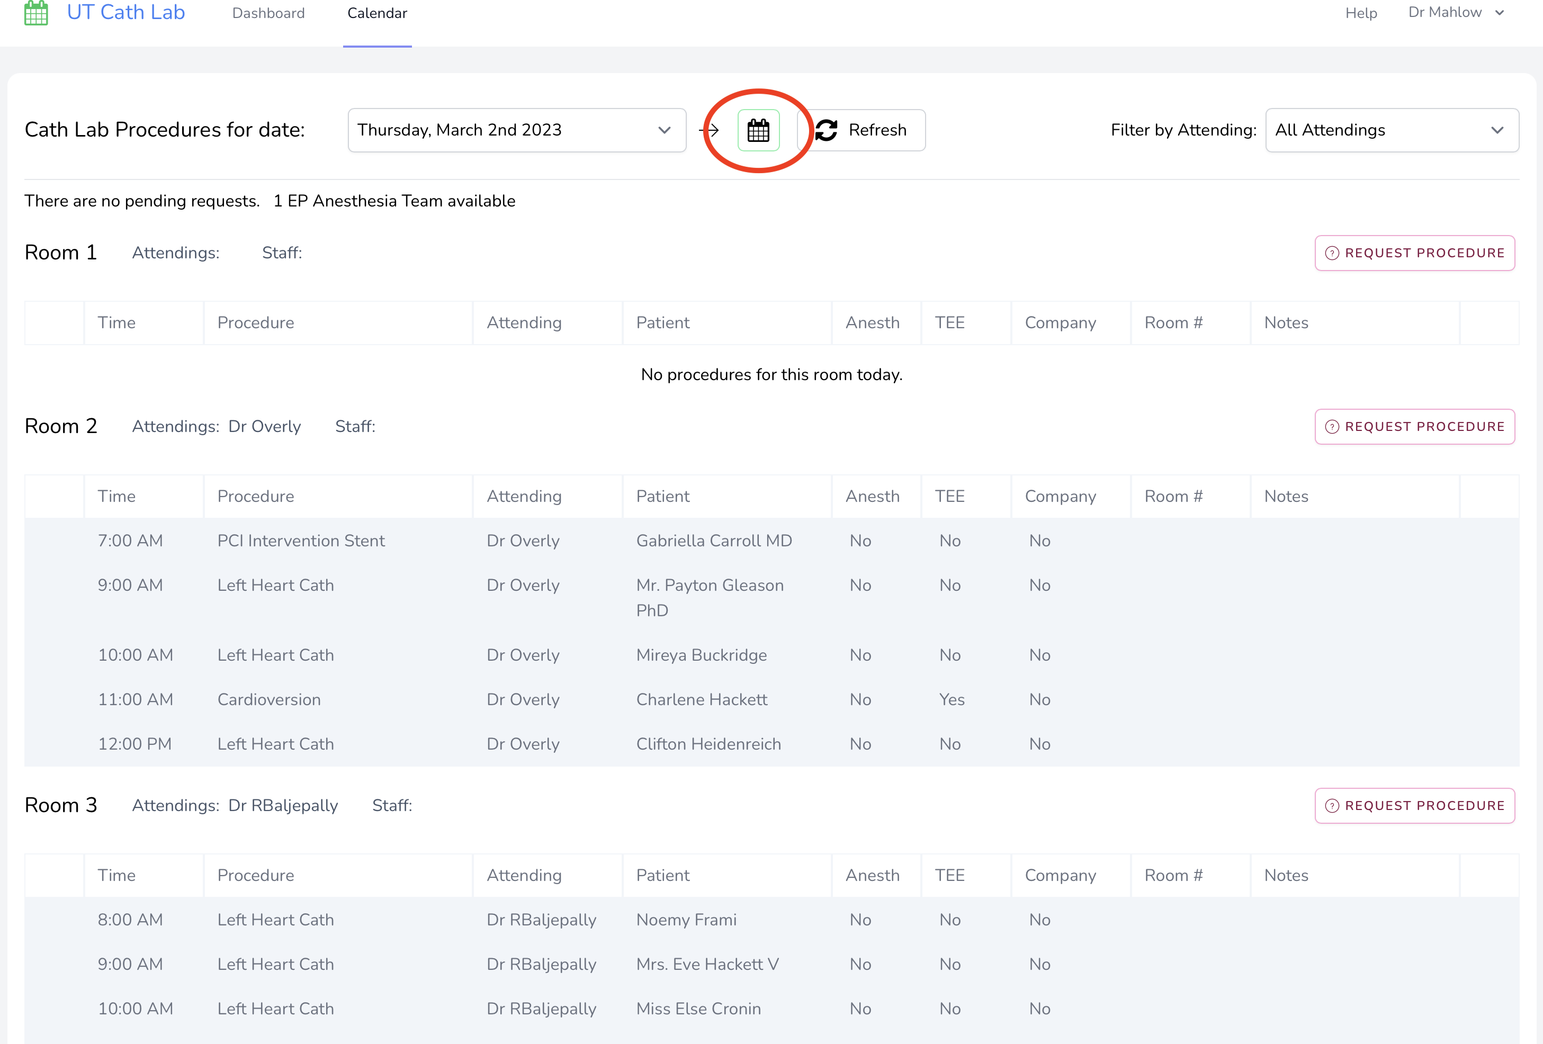Viewport: 1543px width, 1044px height.
Task: Switch to the Dashboard tab
Action: point(268,13)
